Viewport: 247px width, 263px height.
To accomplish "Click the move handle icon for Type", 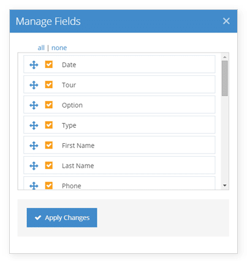I will point(34,125).
